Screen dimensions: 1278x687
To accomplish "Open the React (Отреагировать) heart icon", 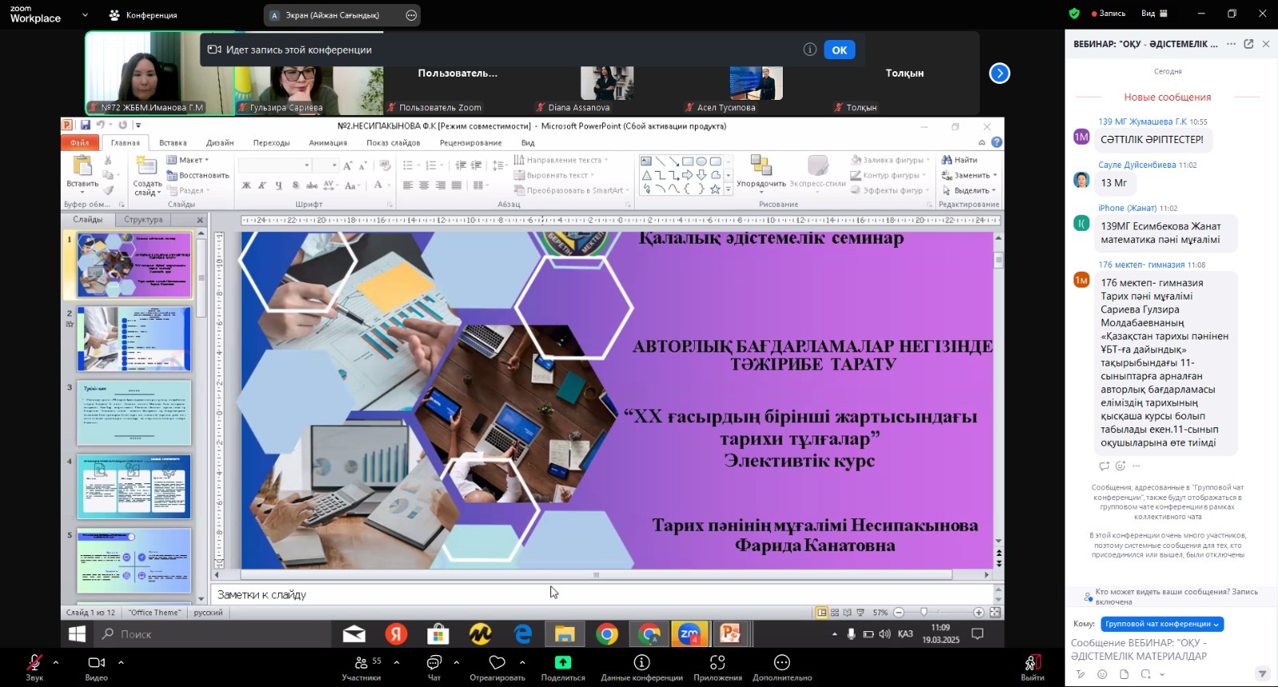I will pyautogui.click(x=497, y=663).
